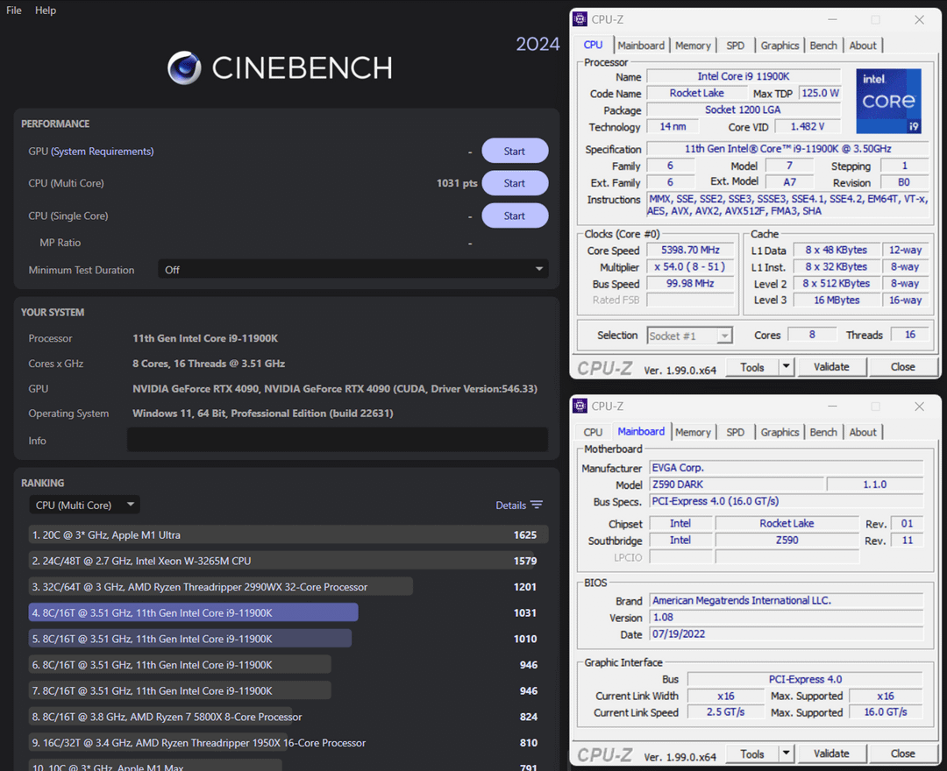This screenshot has width=947, height=771.
Task: Switch to About tab in top CPU-Z
Action: 863,46
